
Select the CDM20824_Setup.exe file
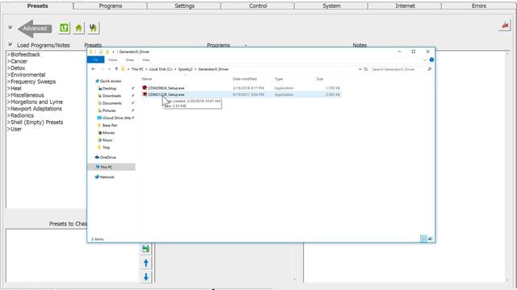click(x=241, y=88)
